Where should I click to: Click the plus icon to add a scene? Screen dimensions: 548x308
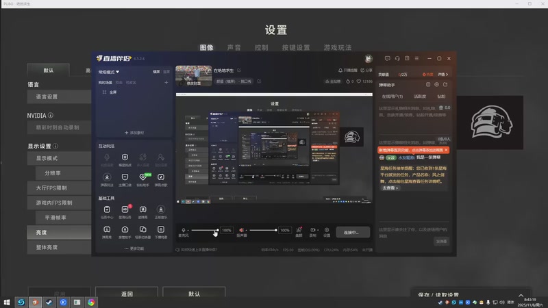[166, 82]
